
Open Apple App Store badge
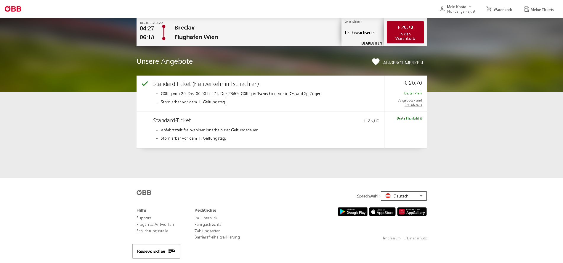382,212
